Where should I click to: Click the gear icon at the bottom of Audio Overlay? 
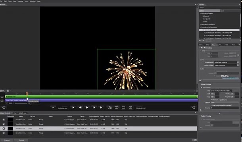click(x=201, y=127)
